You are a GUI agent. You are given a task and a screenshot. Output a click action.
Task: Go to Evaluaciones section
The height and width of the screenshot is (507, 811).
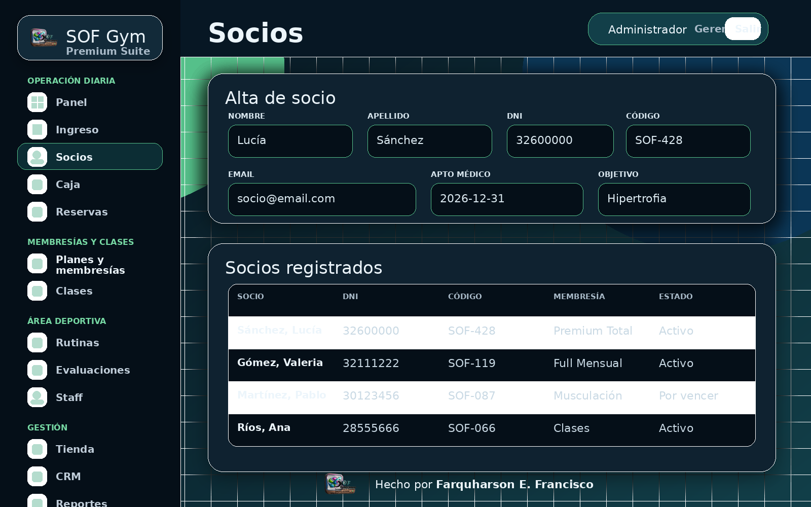(93, 370)
